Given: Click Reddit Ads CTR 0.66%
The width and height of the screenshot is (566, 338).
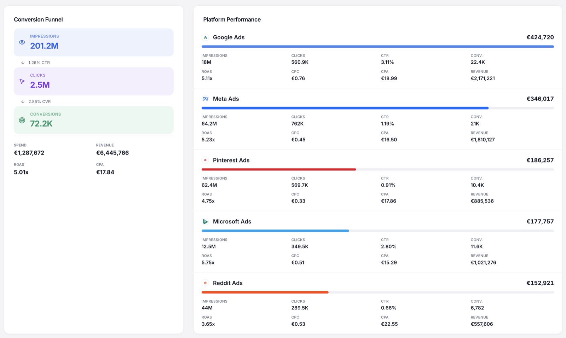Looking at the screenshot, I should pos(389,308).
